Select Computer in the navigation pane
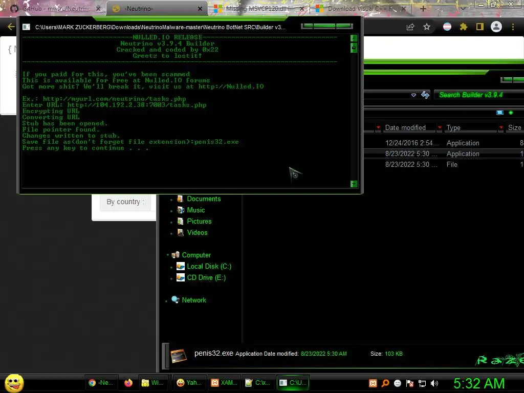This screenshot has height=393, width=524. [196, 255]
